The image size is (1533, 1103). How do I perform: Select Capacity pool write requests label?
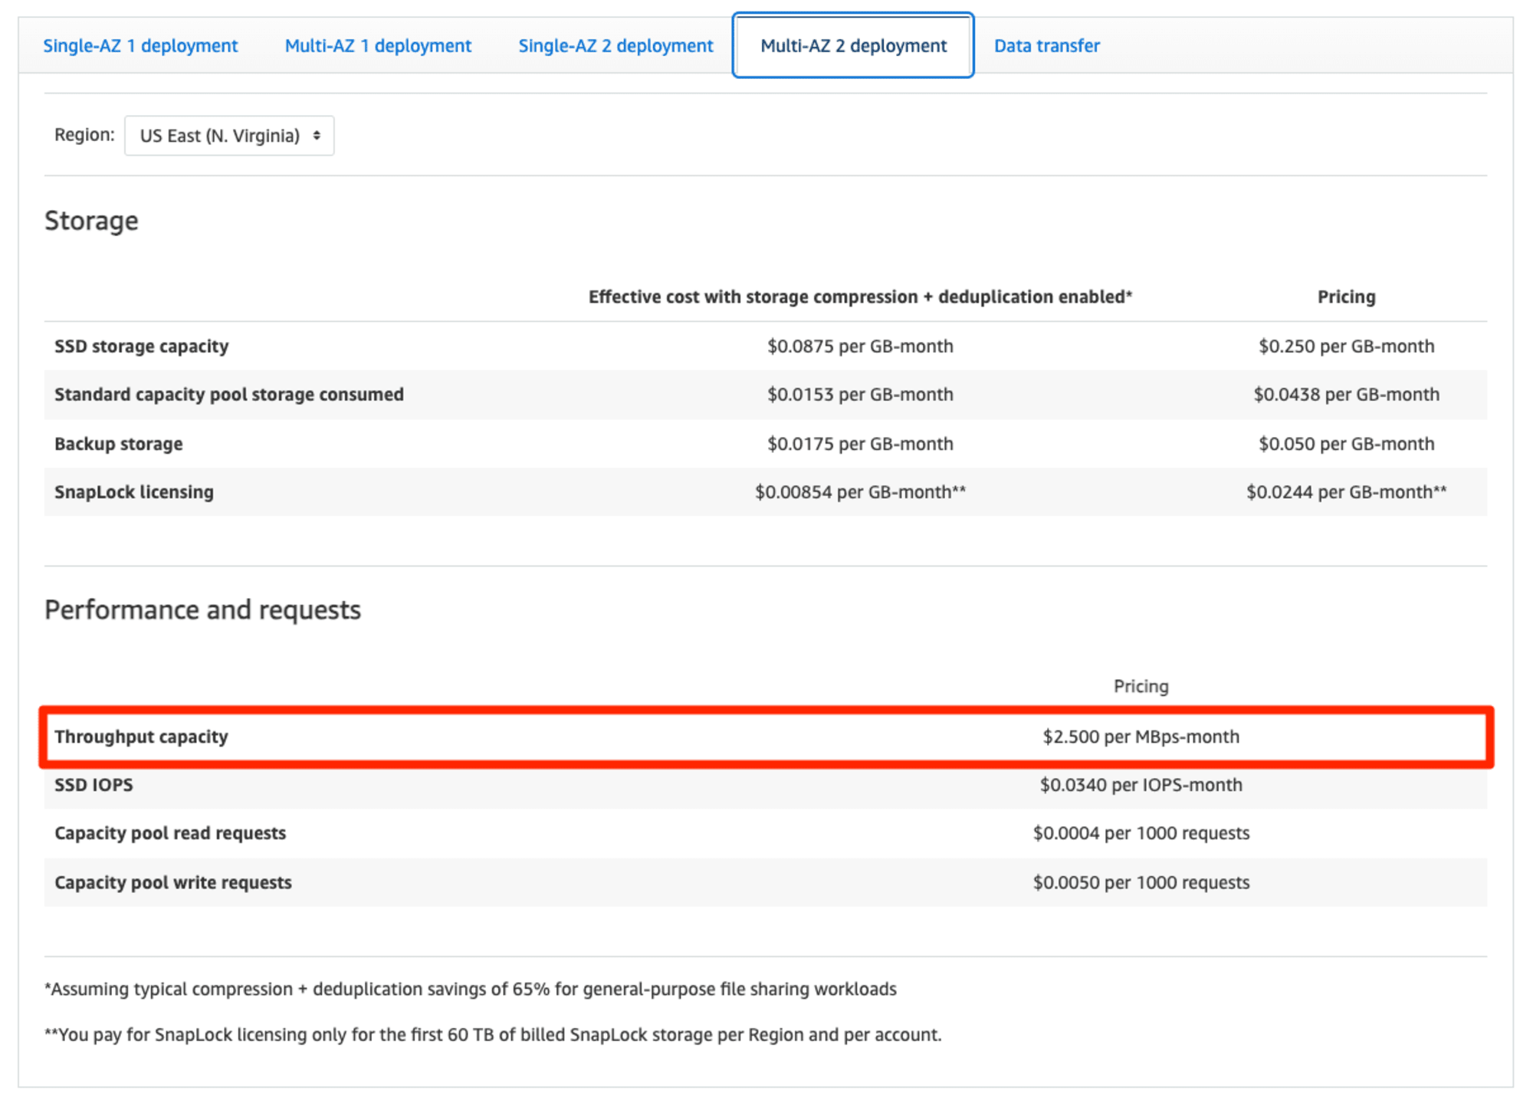(x=172, y=882)
